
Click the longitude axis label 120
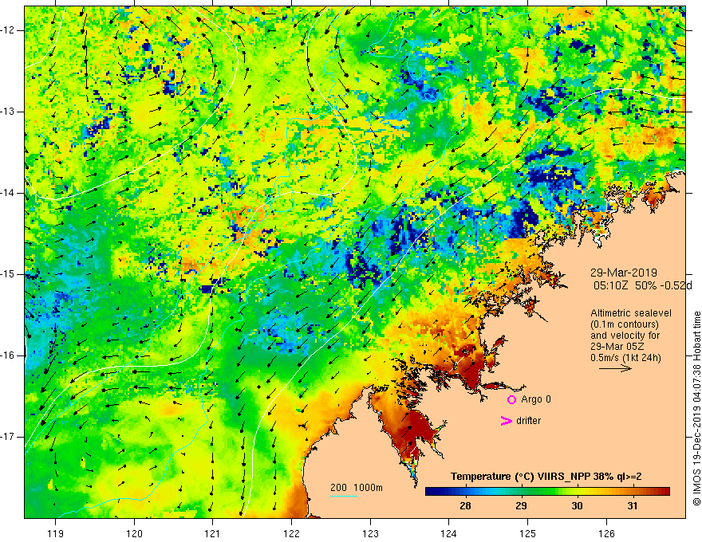(134, 533)
